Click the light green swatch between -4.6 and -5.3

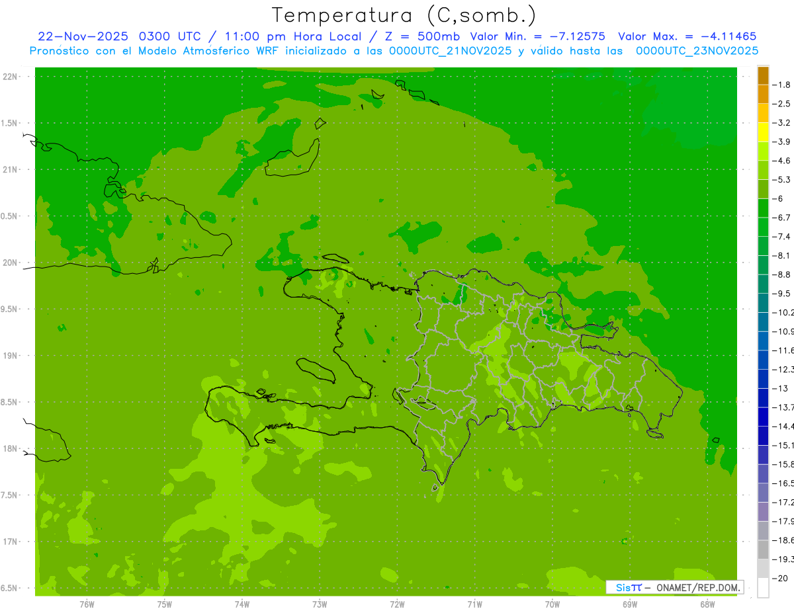763,170
